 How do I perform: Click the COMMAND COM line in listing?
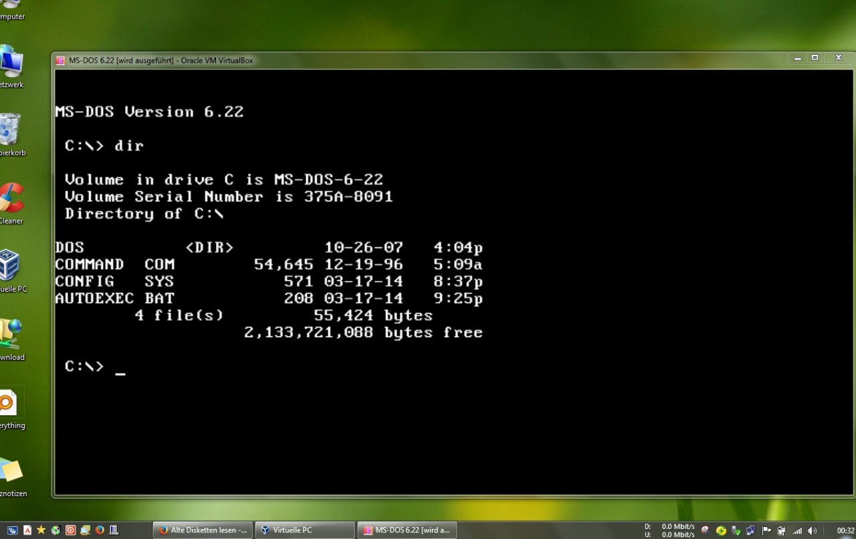click(269, 265)
